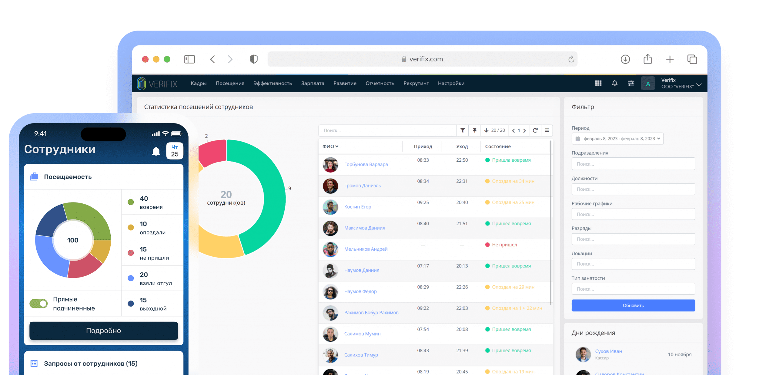The width and height of the screenshot is (776, 375).
Task: Open Сухов Иван birthday link
Action: pos(608,351)
